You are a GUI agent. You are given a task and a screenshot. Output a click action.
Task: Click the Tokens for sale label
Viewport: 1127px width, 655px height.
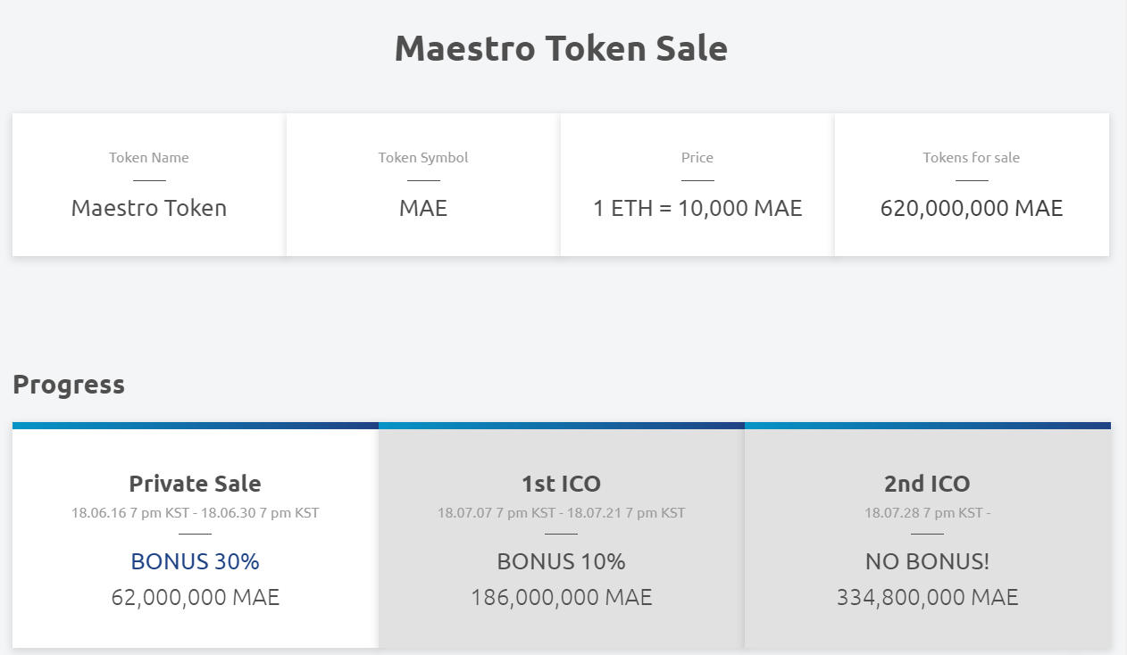(972, 158)
